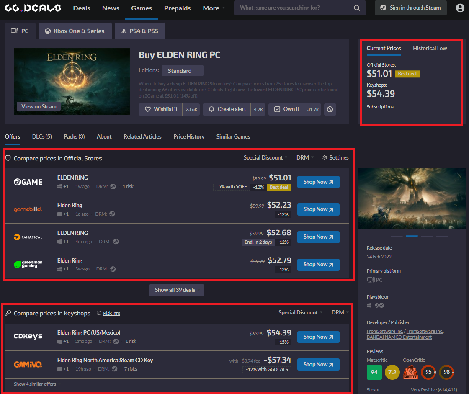Screen dimensions: 469x394
Task: Click the Gamebillet store logo
Action: pyautogui.click(x=28, y=209)
